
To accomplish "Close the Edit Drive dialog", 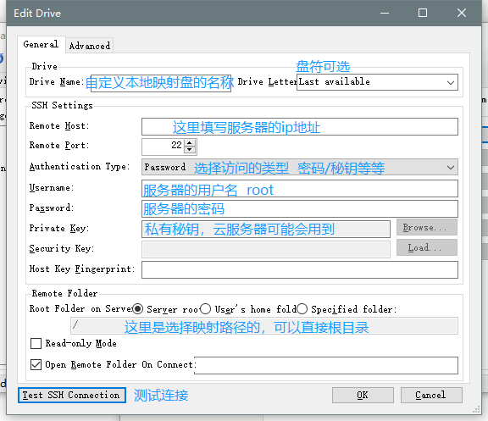I will [x=462, y=13].
